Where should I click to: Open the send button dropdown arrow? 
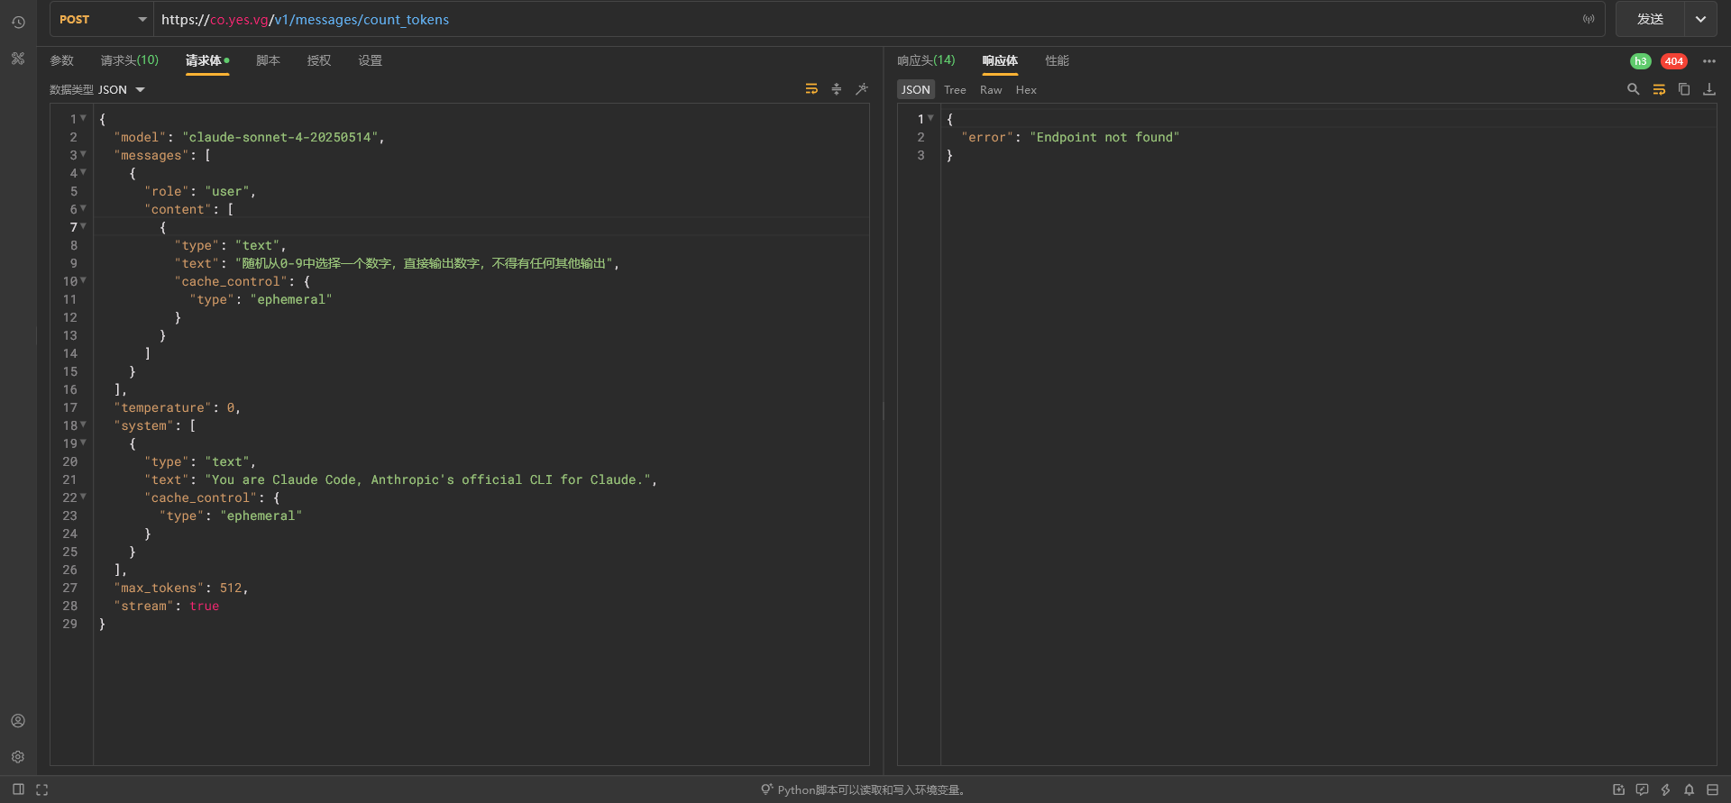1700,19
